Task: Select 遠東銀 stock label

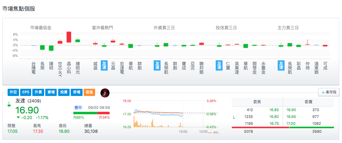Action: tap(316, 68)
